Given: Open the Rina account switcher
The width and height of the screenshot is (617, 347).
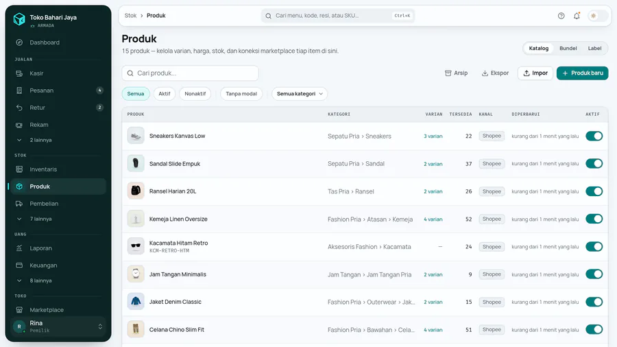Looking at the screenshot, I should tap(58, 326).
